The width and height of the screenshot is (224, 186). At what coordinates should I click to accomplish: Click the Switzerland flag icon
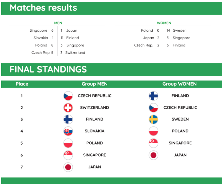point(68,108)
